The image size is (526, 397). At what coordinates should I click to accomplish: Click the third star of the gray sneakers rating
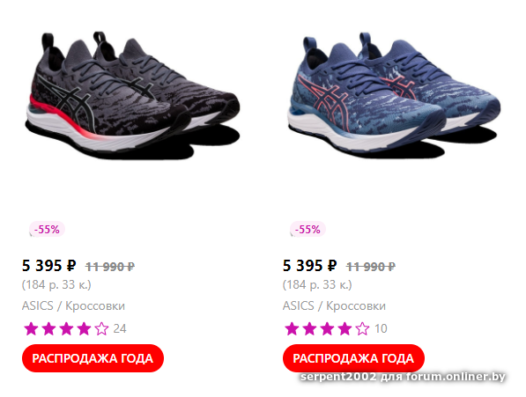click(66, 328)
